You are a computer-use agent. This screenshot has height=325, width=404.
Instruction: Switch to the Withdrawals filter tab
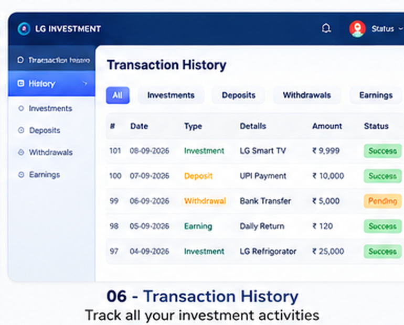tap(307, 95)
